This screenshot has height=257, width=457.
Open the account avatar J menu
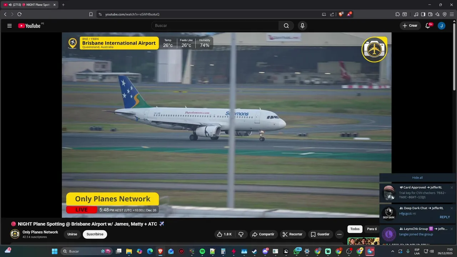point(442,26)
